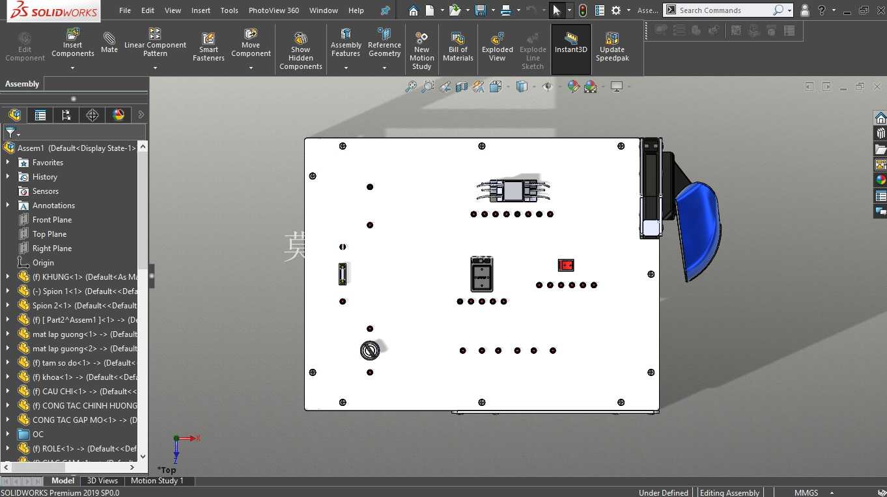Image resolution: width=887 pixels, height=497 pixels.
Task: Launch Smart Fasteners
Action: pos(208,47)
